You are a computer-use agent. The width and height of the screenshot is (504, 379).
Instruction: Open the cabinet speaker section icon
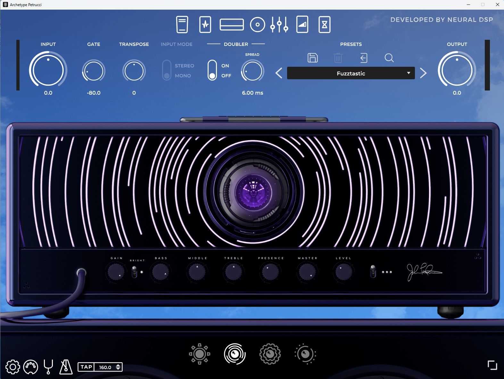(258, 24)
